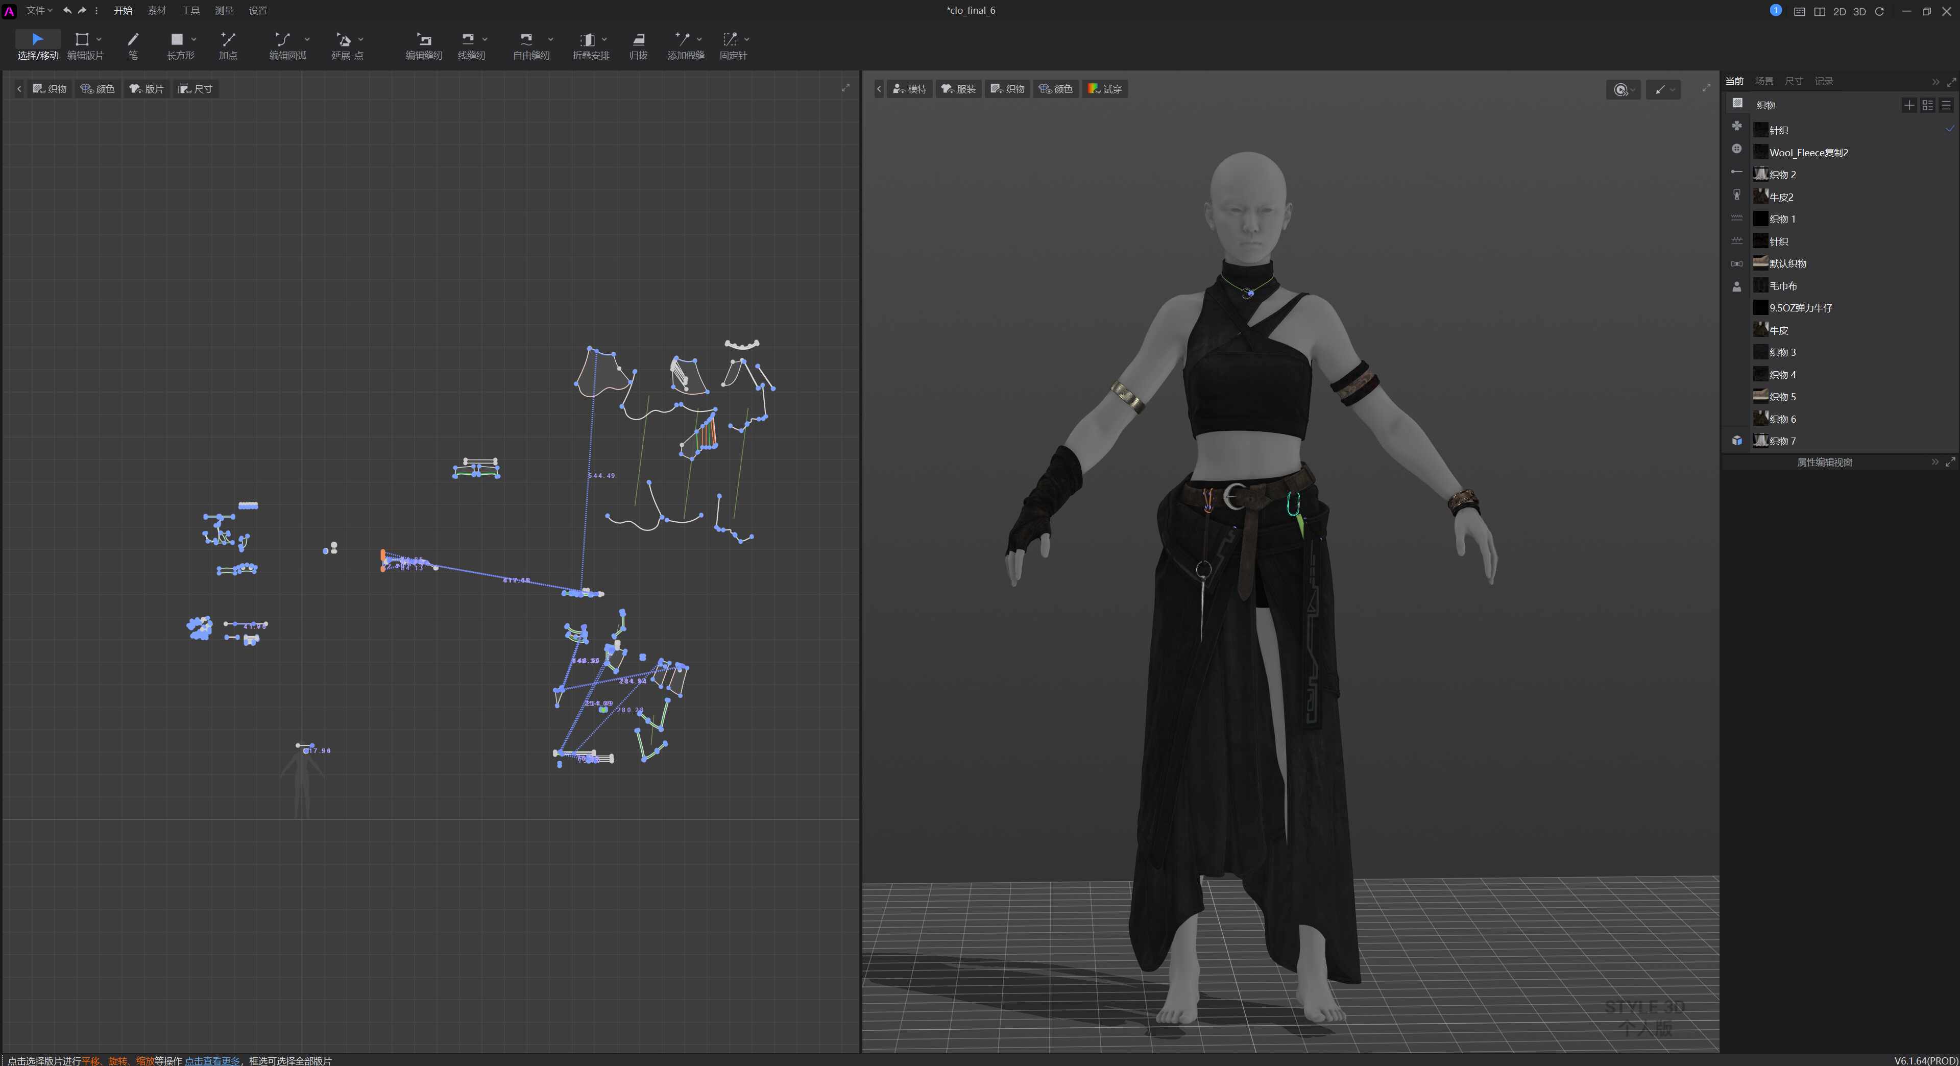This screenshot has height=1066, width=1960.
Task: Expand 固定针 tool dropdown arrow
Action: coord(746,39)
